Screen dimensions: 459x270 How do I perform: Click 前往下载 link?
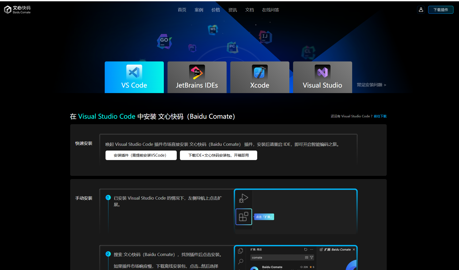380,116
